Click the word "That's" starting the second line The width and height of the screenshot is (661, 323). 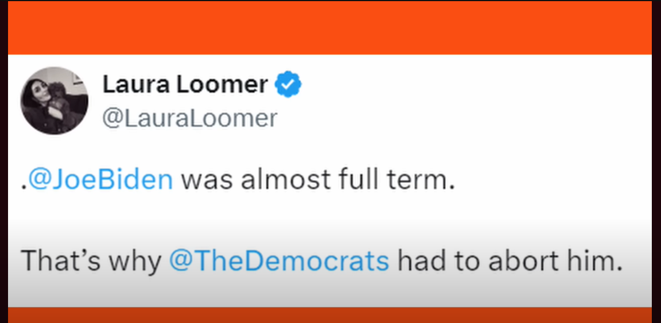point(61,261)
